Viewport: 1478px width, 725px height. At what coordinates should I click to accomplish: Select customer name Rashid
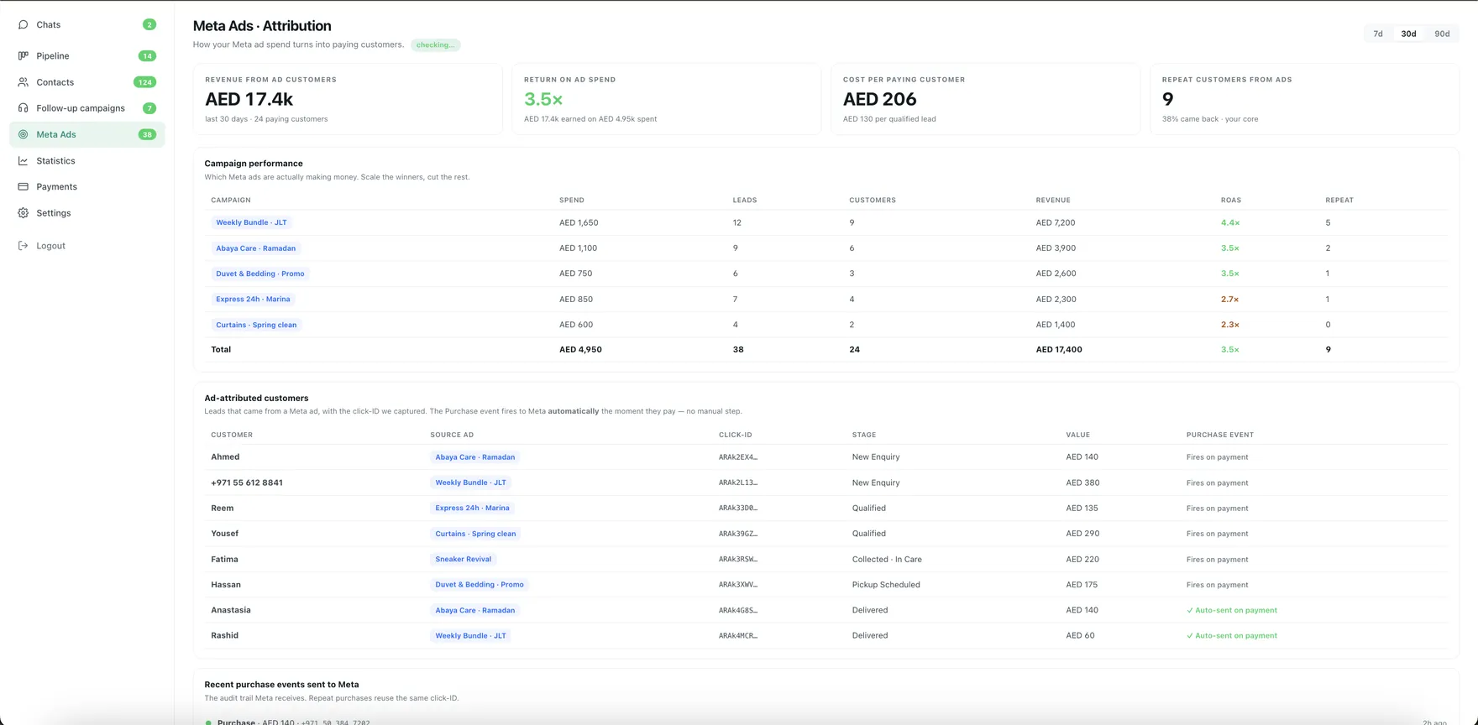tap(225, 636)
